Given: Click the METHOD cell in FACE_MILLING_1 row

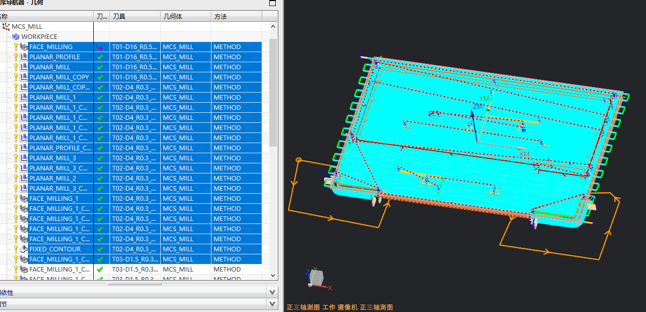Looking at the screenshot, I should pyautogui.click(x=236, y=198).
